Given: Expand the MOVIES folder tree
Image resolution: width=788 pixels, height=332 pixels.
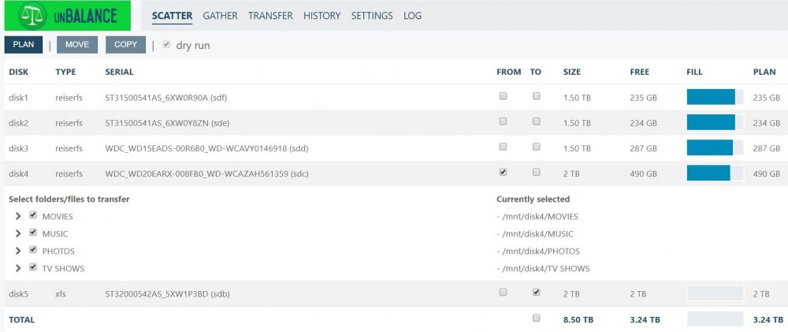Looking at the screenshot, I should (x=18, y=216).
